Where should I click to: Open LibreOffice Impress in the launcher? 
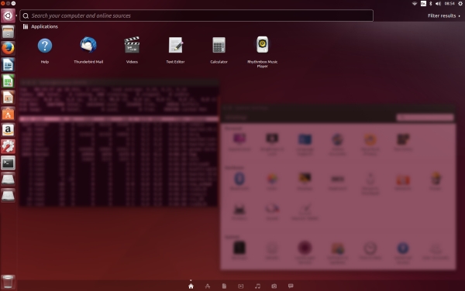[8, 98]
